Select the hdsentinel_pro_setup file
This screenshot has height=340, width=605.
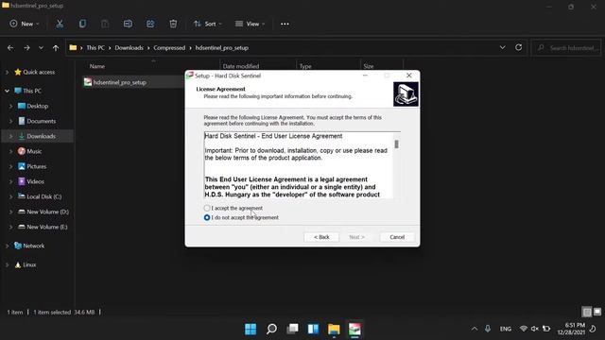coord(120,82)
